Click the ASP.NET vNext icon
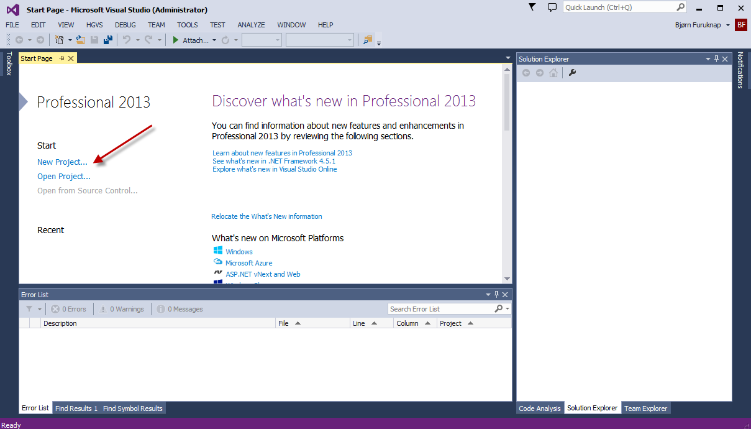751x429 pixels. click(x=218, y=273)
